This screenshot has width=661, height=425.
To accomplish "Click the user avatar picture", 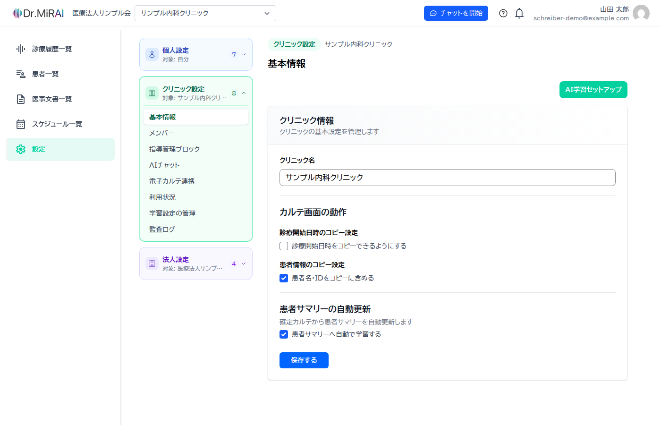I will tap(641, 13).
